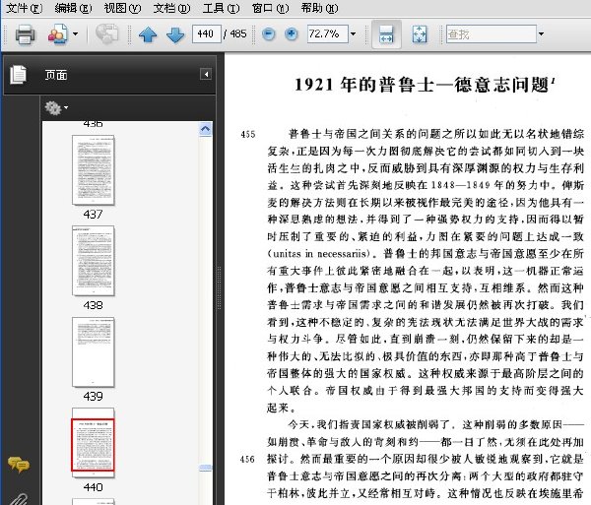This screenshot has height=505, width=591.
Task: Open the 工具(T) menu
Action: 221,8
